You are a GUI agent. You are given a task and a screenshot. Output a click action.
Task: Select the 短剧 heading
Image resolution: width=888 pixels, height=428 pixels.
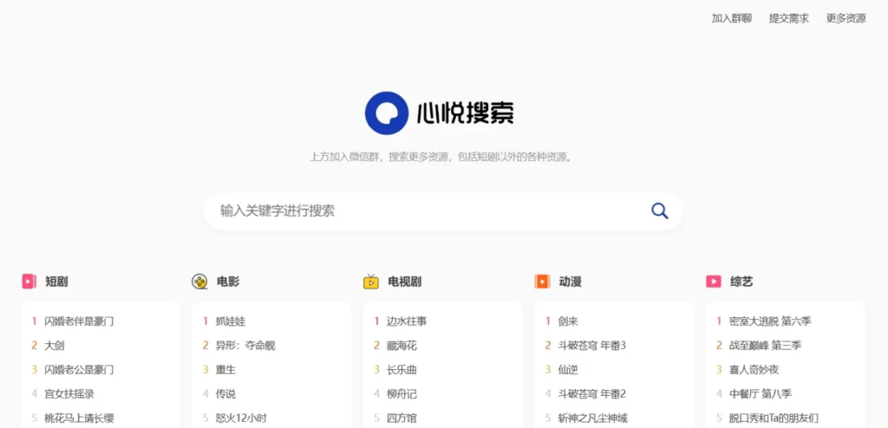[x=56, y=282]
